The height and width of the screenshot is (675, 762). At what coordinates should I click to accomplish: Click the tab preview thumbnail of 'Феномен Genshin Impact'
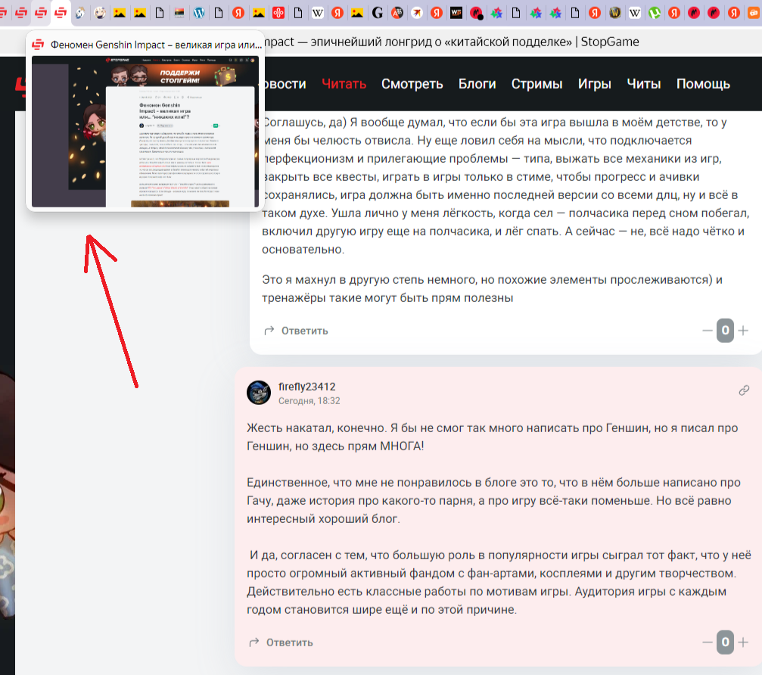coord(145,132)
